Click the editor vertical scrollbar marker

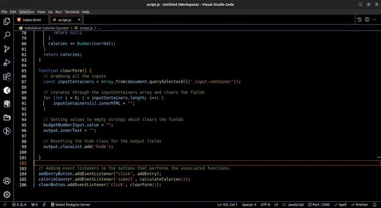click(379, 158)
